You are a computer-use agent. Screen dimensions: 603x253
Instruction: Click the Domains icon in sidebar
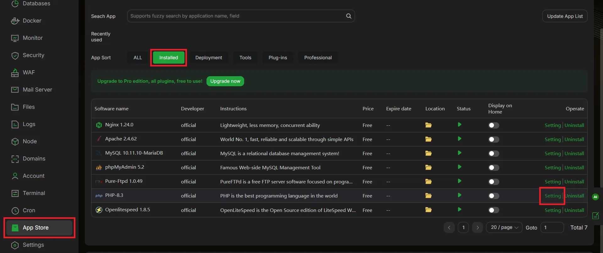click(15, 159)
